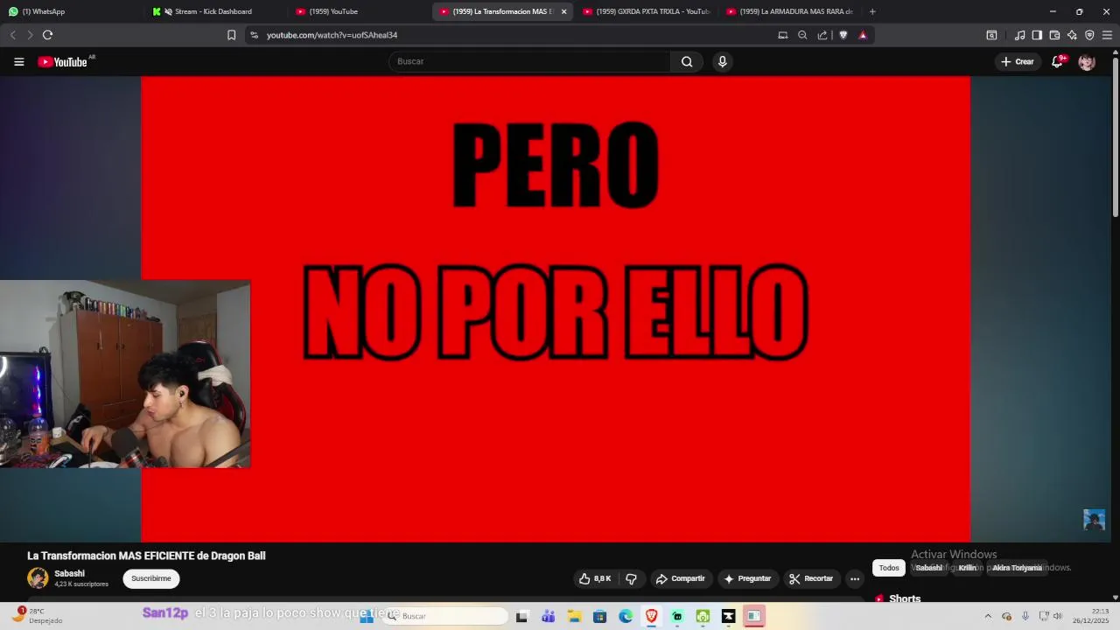The height and width of the screenshot is (630, 1120).
Task: Click the YouTube Buscar search field
Action: tap(529, 61)
